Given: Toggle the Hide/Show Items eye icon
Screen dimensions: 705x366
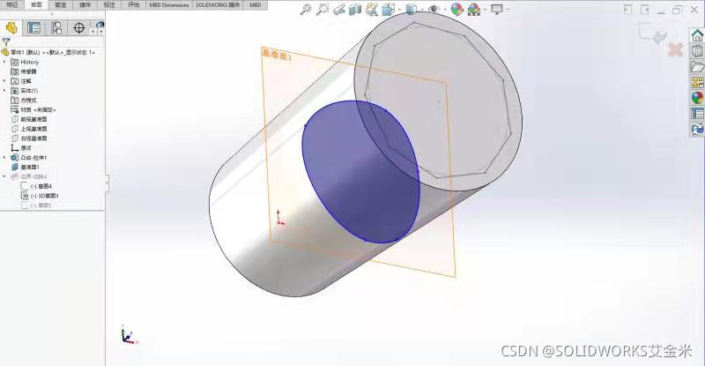Looking at the screenshot, I should pos(434,9).
